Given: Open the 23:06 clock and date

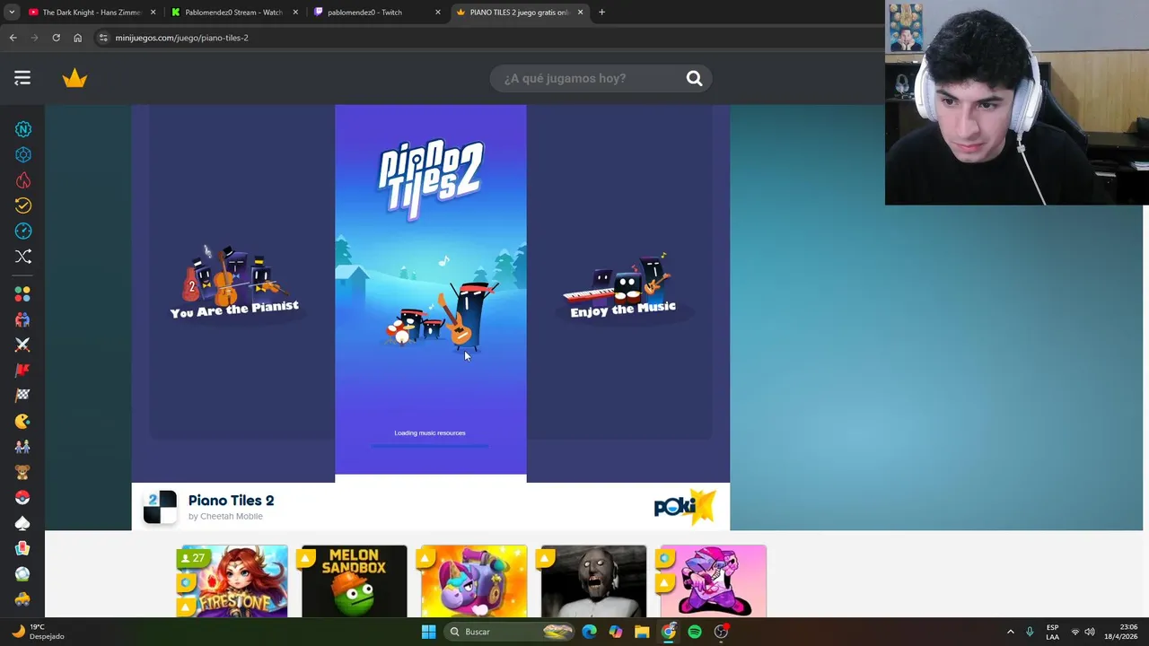Looking at the screenshot, I should point(1120,632).
